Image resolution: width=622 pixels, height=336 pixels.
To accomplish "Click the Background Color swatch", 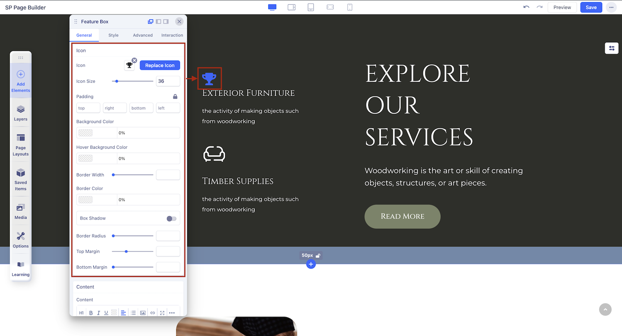I will coord(85,133).
